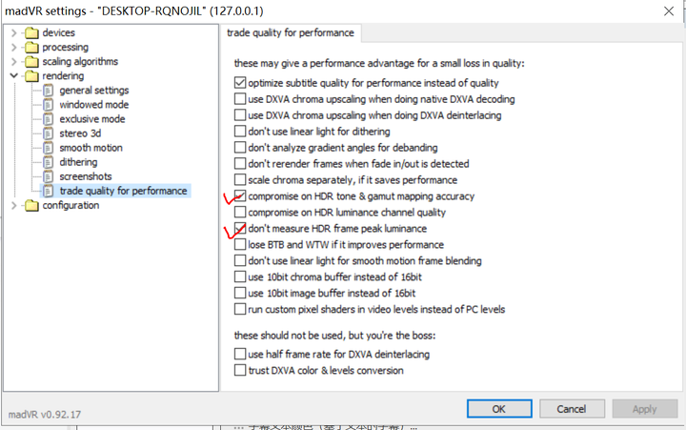Click the smooth motion page icon
The height and width of the screenshot is (430, 686).
click(49, 148)
